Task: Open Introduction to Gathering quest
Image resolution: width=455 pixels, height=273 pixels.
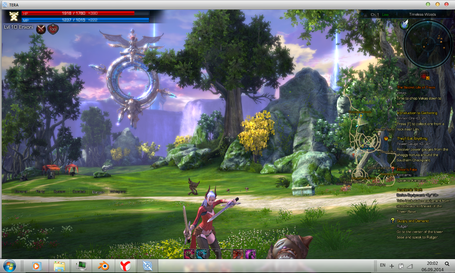Action: point(417,113)
